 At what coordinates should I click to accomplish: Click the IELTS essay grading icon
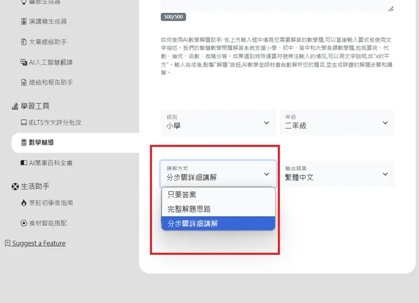[x=24, y=122]
